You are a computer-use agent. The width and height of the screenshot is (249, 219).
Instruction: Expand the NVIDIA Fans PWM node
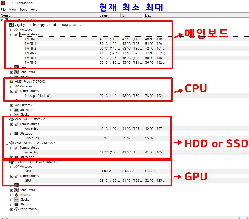(12, 191)
